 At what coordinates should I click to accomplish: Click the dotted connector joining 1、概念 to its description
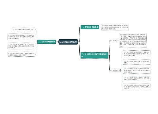point(118,41)
